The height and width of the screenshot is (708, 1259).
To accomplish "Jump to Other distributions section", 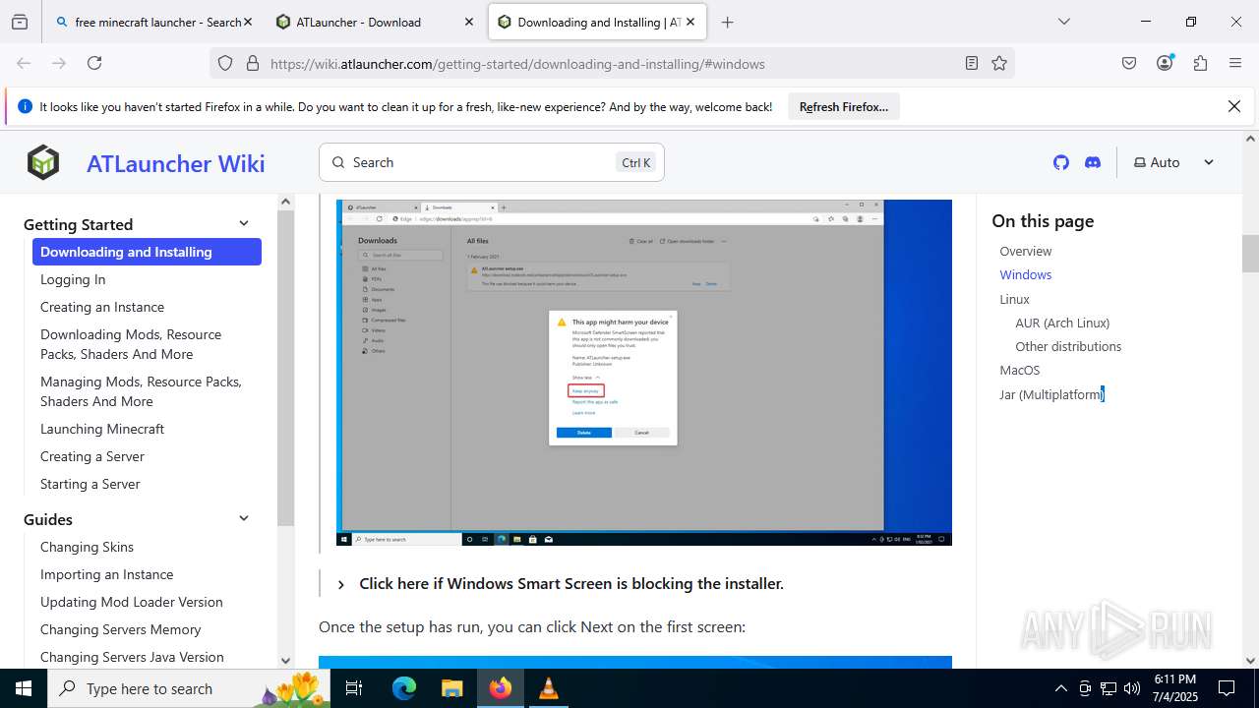I will coord(1068,346).
